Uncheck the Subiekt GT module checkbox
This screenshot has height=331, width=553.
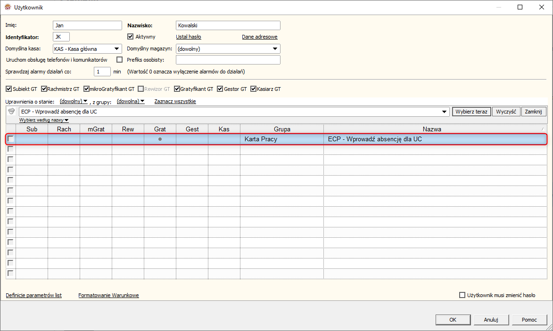pyautogui.click(x=9, y=89)
